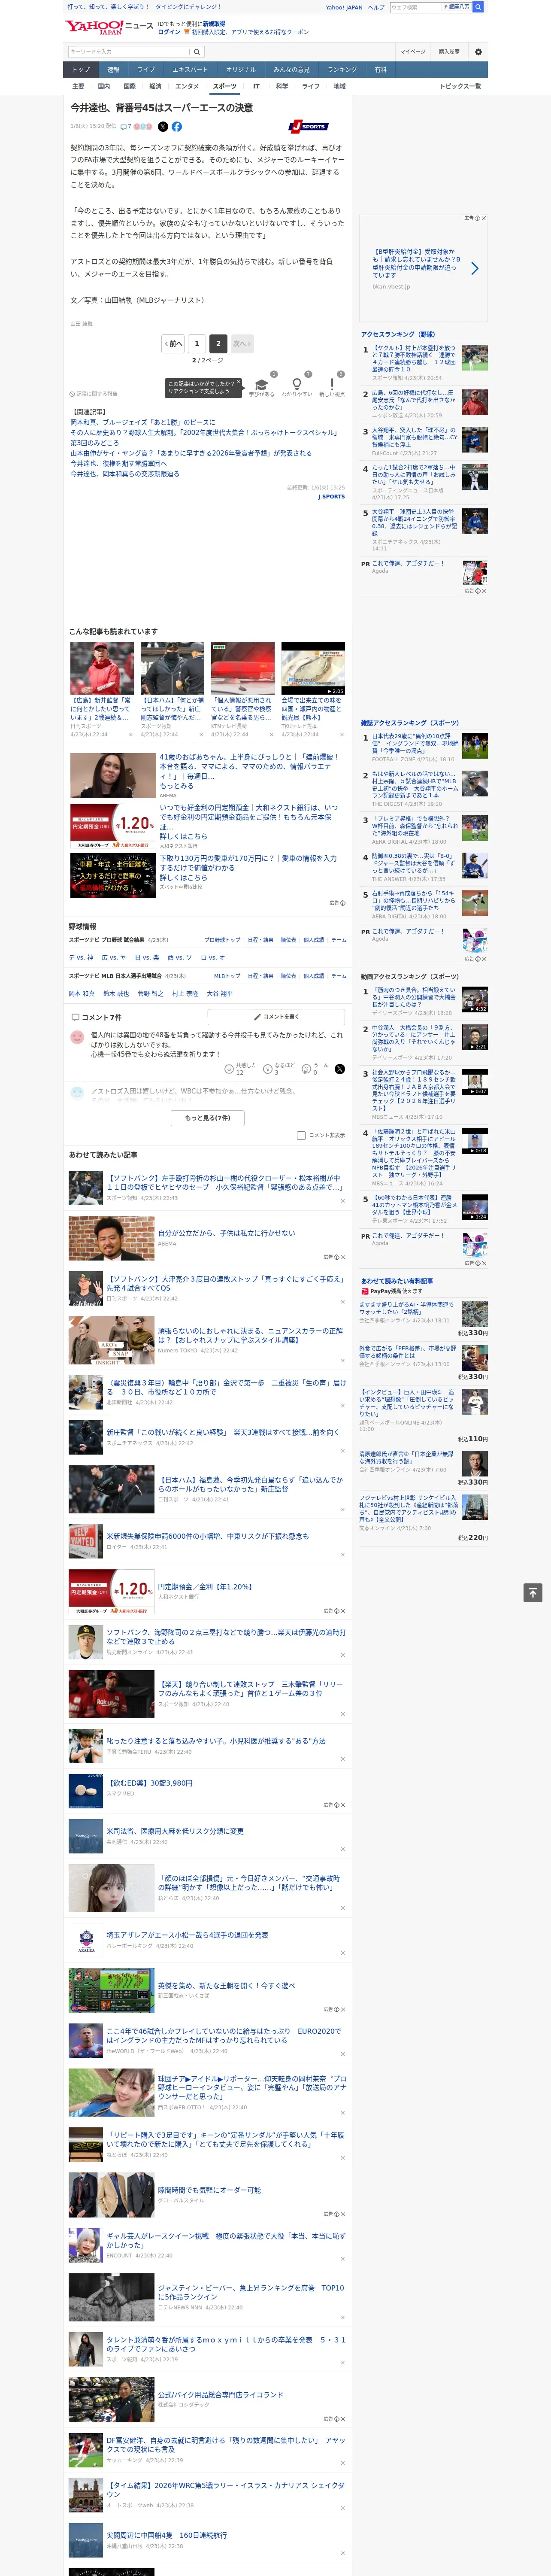
Task: Select the エキスパート tab
Action: point(190,69)
